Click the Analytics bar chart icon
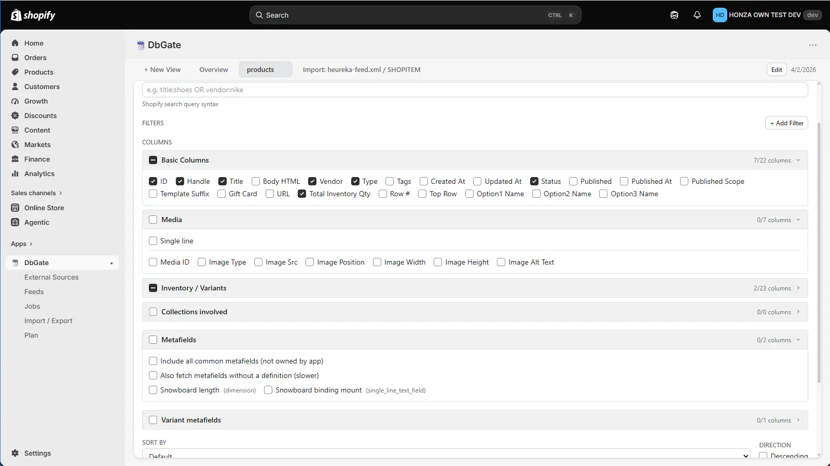Viewport: 830px width, 466px height. (15, 173)
